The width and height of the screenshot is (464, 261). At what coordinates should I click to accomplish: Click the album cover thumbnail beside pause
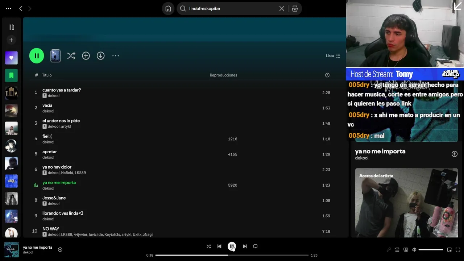click(55, 55)
